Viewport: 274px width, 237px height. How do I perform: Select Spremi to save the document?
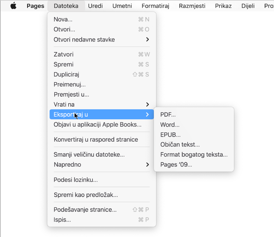tap(102, 64)
